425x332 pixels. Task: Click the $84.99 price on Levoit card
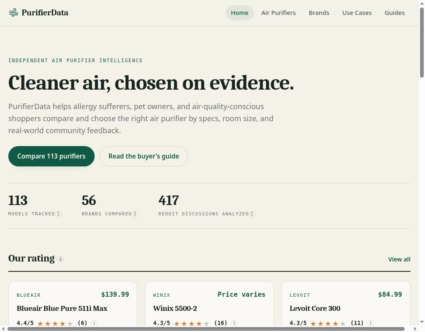[390, 295]
